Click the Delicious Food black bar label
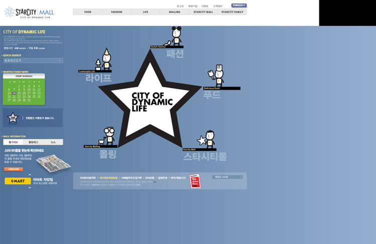The height and width of the screenshot is (244, 376). pos(222,88)
